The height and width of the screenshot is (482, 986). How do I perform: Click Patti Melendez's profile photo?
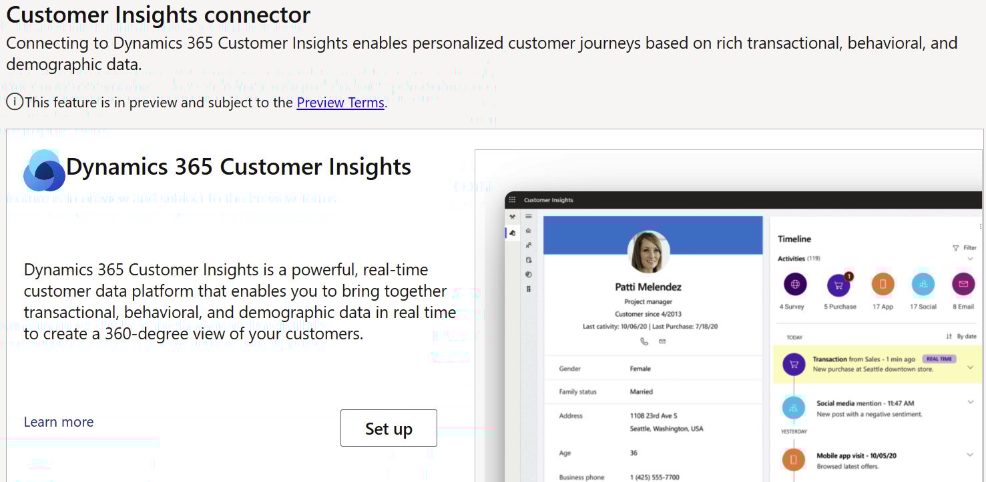(648, 252)
